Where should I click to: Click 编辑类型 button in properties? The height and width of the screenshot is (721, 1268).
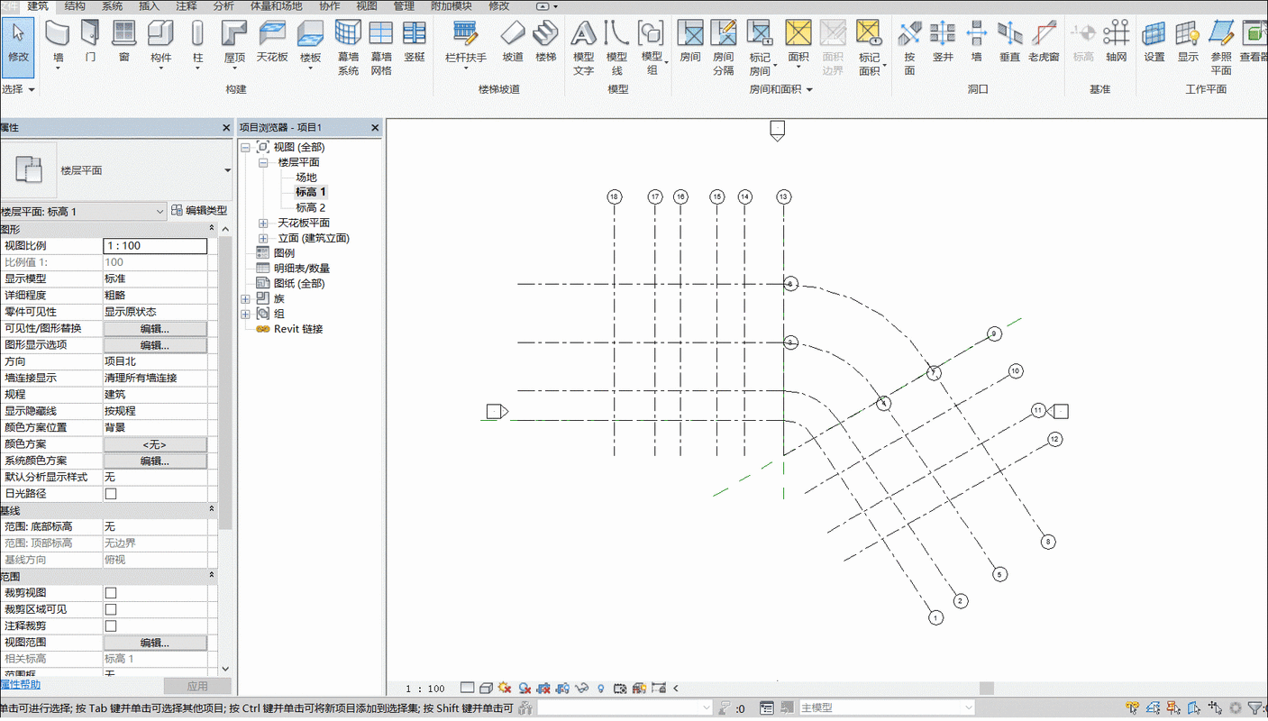click(x=199, y=211)
